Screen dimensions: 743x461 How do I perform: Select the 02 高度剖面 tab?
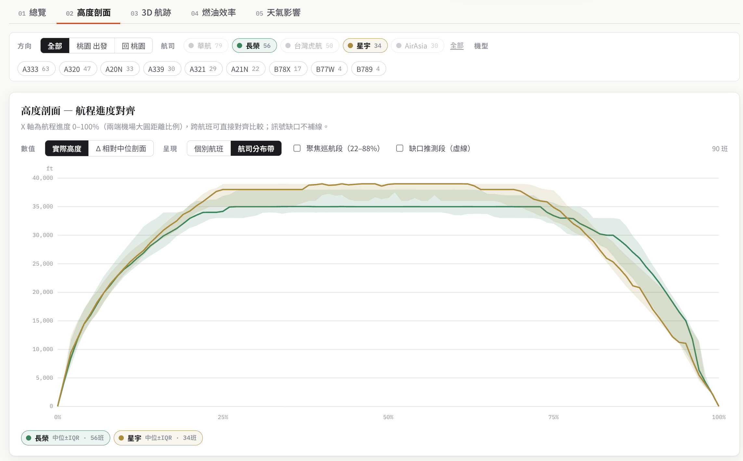[88, 13]
